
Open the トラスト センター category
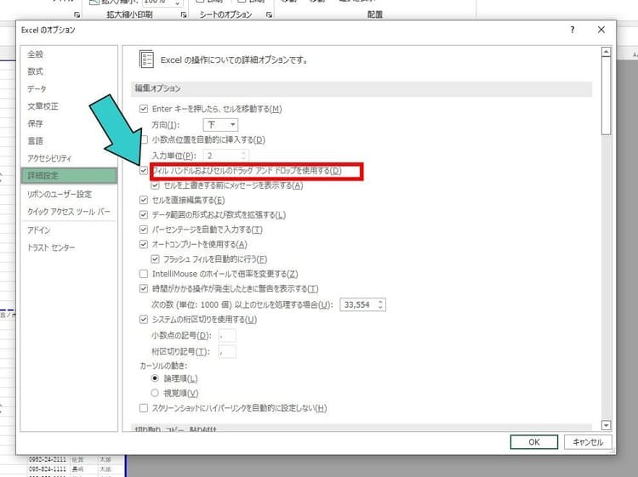pyautogui.click(x=51, y=247)
